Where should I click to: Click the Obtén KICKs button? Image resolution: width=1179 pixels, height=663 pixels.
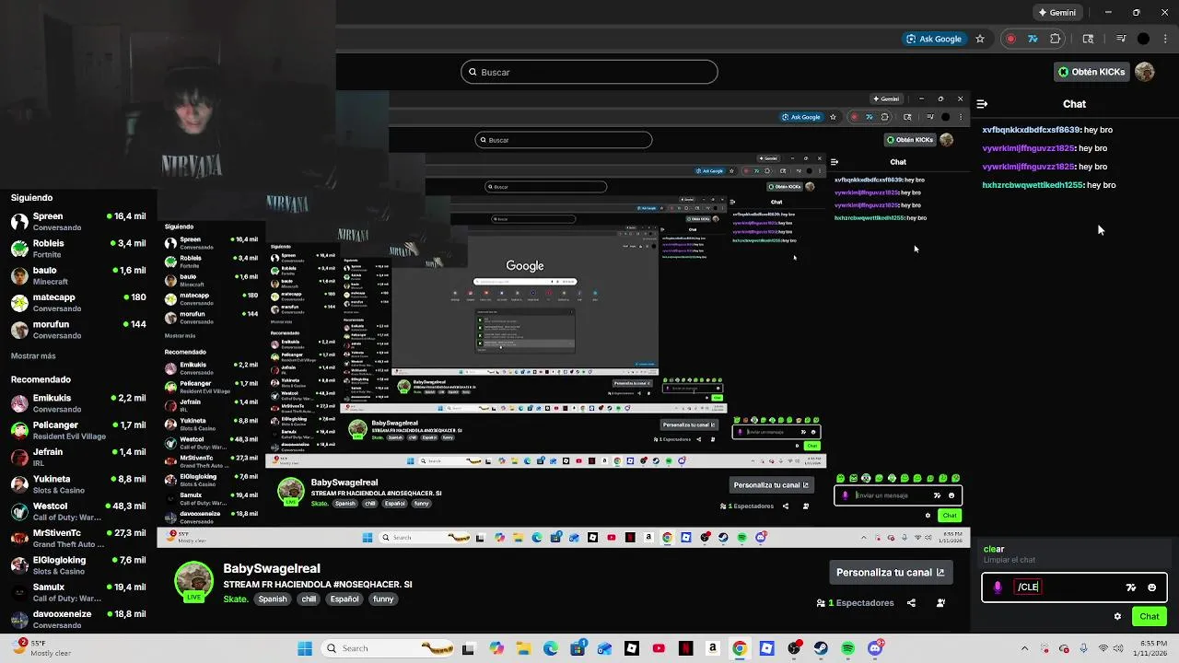1091,72
